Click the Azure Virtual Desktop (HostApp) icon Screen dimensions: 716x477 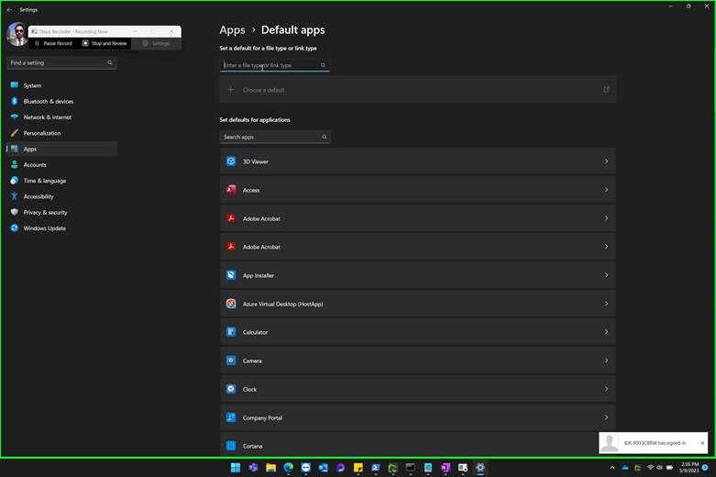coord(231,304)
